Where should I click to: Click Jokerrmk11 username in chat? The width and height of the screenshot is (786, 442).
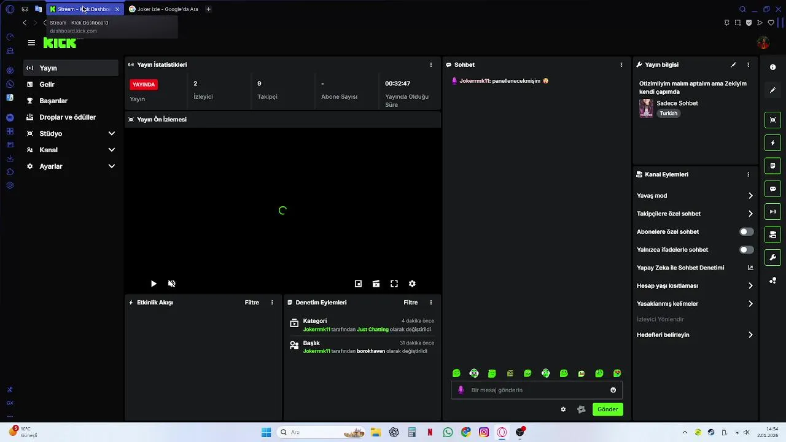pyautogui.click(x=475, y=81)
